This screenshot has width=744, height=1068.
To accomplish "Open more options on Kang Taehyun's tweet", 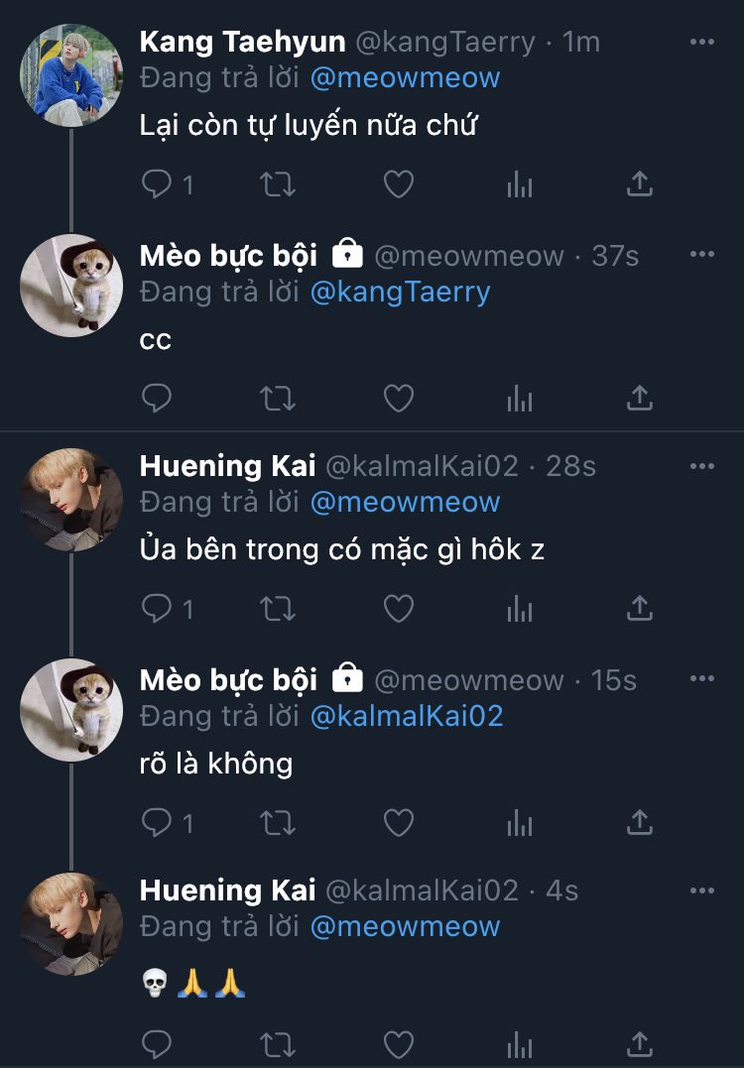I will point(702,43).
